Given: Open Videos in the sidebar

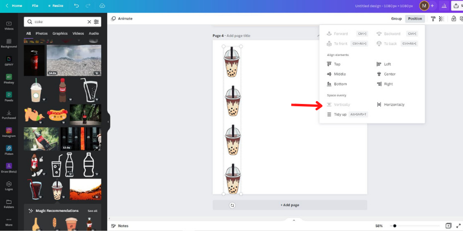Looking at the screenshot, I should point(9,26).
